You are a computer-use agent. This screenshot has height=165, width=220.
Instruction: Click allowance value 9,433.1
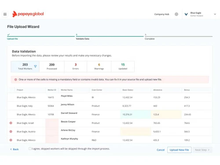pos(157,132)
